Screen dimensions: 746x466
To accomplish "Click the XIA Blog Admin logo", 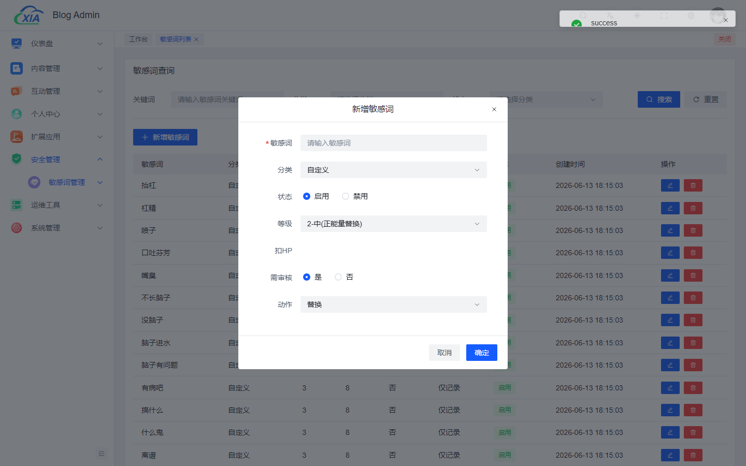I will (x=29, y=16).
